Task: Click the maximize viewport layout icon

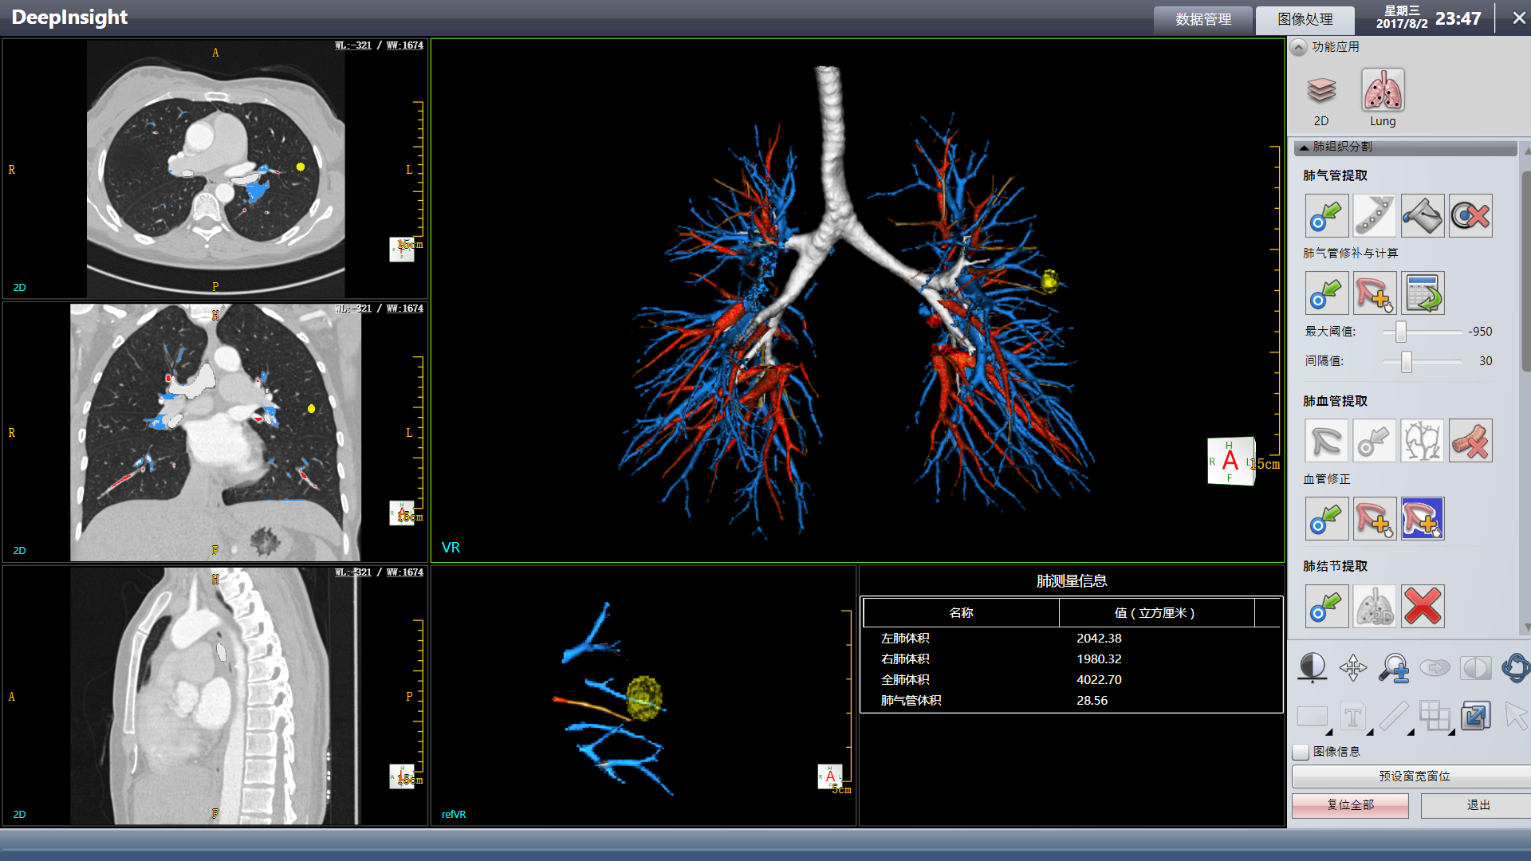Action: 1475,715
